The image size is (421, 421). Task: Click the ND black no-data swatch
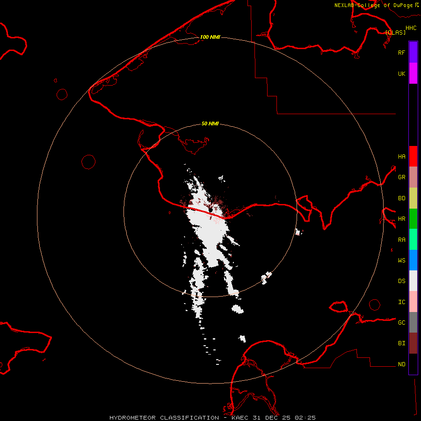tap(413, 364)
